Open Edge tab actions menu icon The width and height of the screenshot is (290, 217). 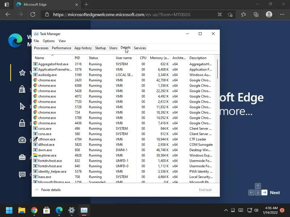click(x=7, y=5)
